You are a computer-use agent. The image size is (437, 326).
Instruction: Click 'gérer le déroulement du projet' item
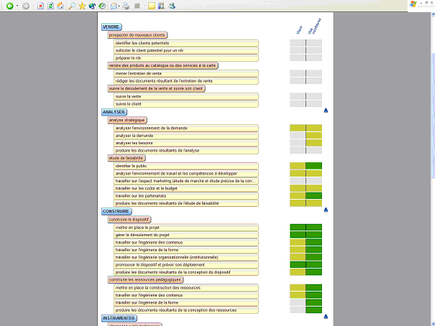[142, 235]
